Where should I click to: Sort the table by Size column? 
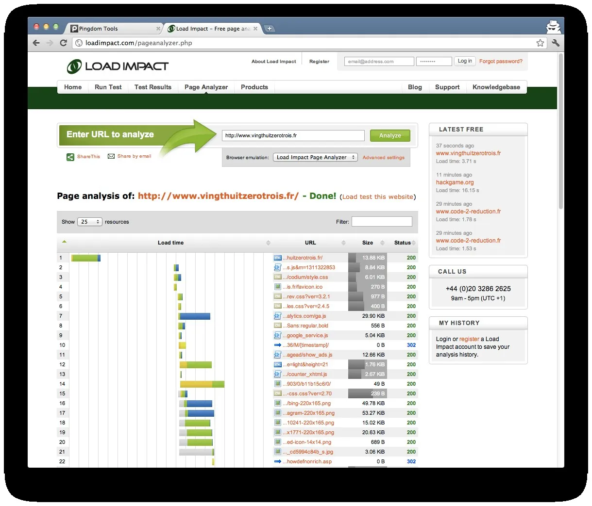coord(368,243)
